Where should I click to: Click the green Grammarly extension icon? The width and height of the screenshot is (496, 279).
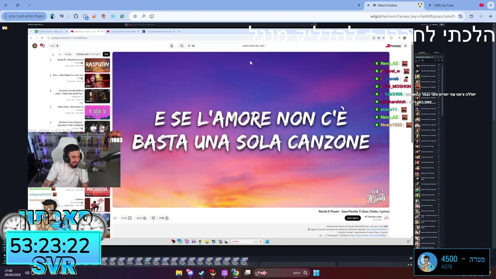click(122, 16)
